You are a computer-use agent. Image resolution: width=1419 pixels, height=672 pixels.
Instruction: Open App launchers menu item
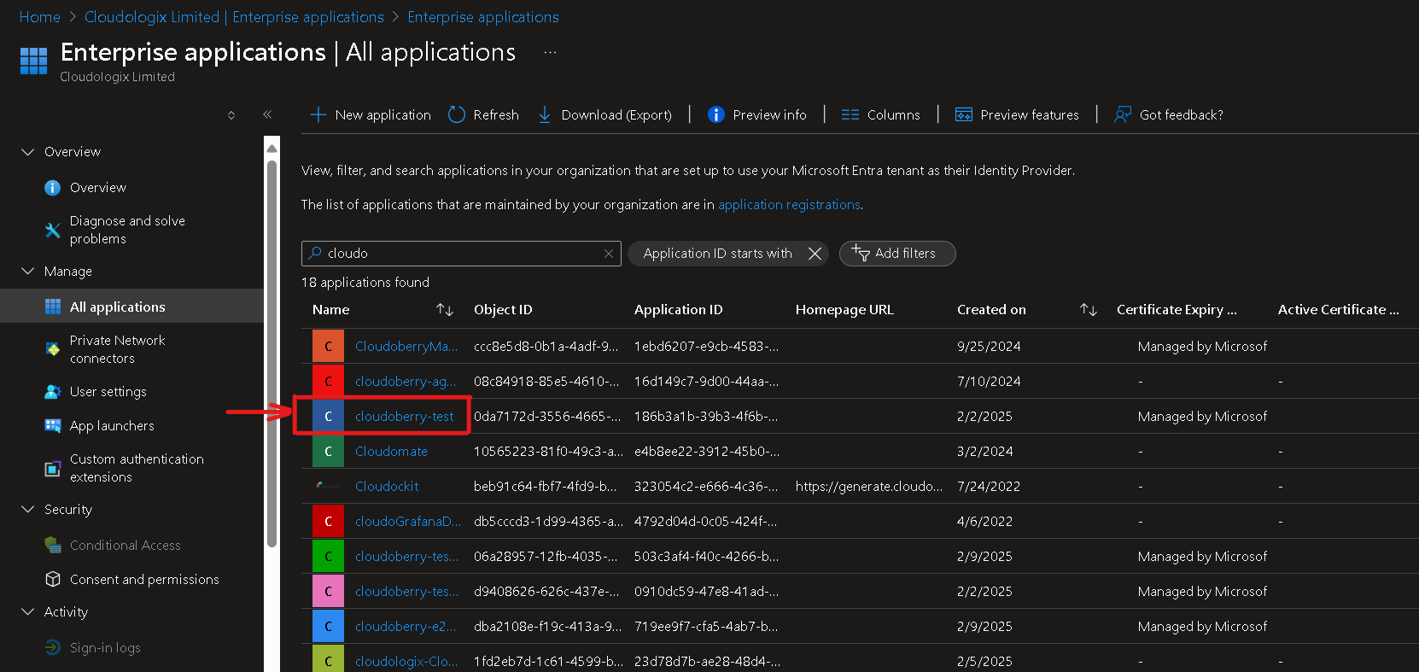coord(112,426)
